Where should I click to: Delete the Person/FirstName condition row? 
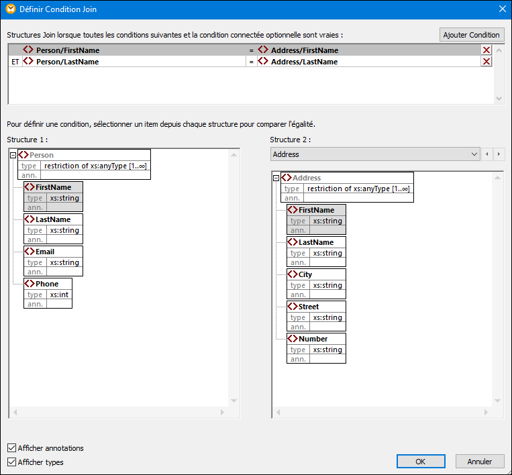coord(487,50)
